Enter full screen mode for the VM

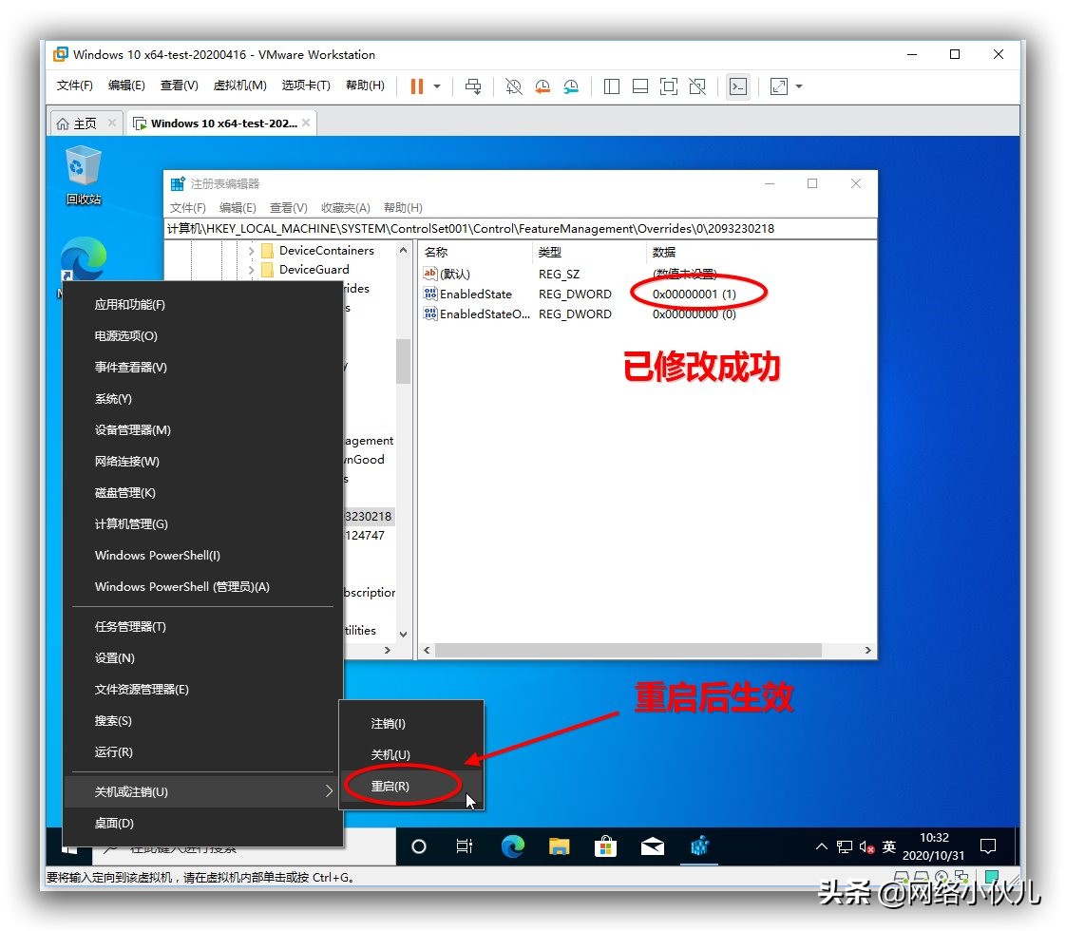668,86
